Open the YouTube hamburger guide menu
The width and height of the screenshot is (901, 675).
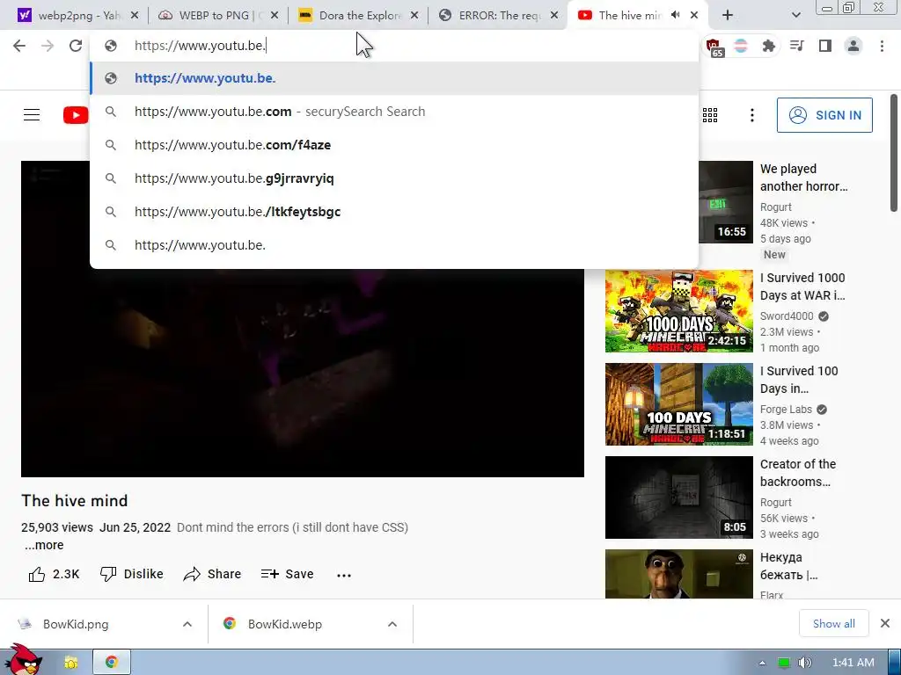tap(32, 115)
